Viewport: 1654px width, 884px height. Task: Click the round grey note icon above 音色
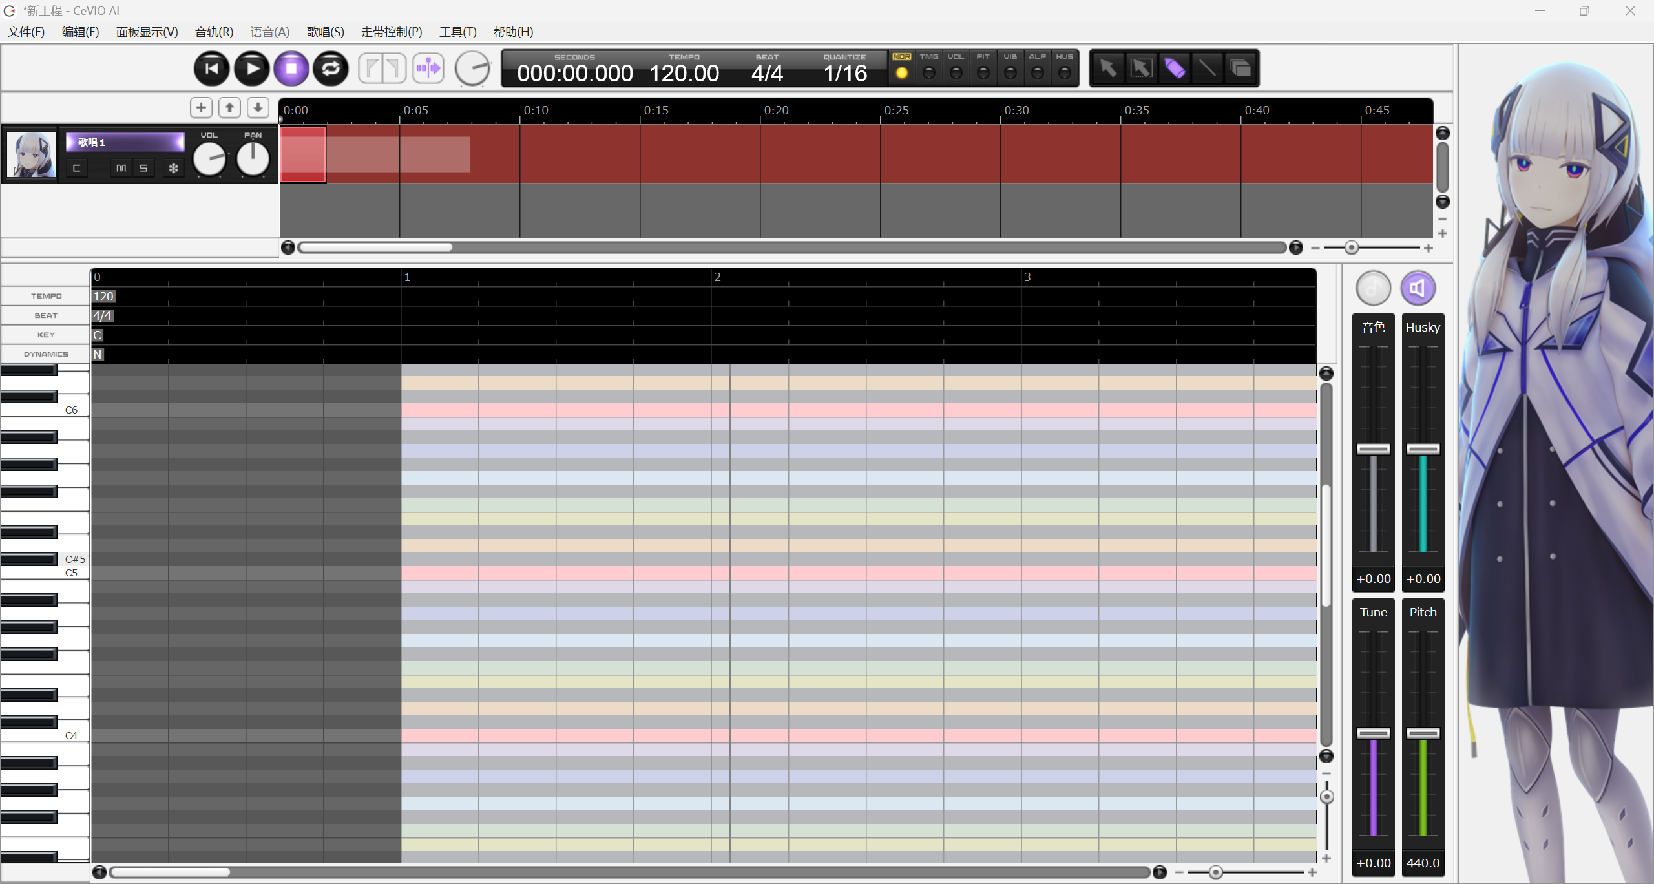coord(1373,288)
